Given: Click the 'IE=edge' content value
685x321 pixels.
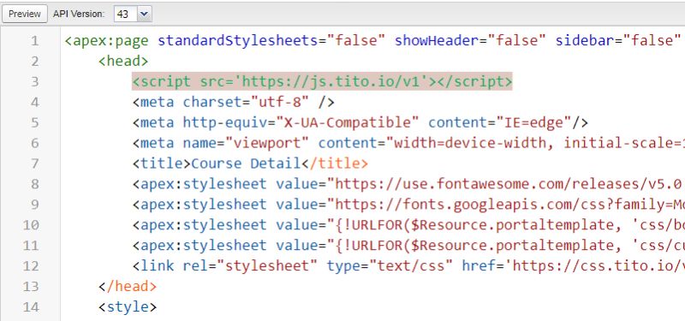Looking at the screenshot, I should [533, 122].
